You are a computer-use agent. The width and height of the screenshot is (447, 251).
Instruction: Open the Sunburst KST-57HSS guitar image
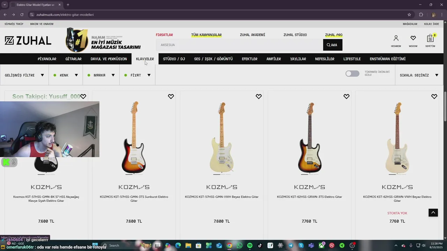[134, 138]
